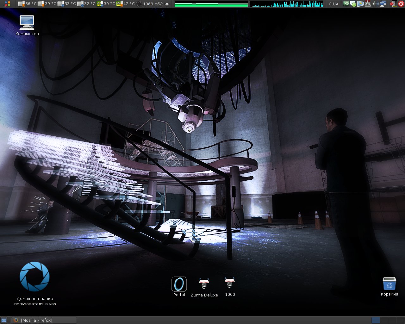This screenshot has width=405, height=324.
Task: Open the chat status tray icon
Action: [x=353, y=4]
